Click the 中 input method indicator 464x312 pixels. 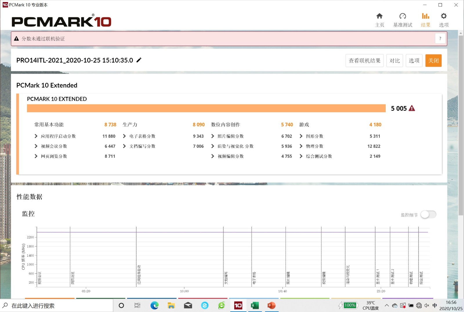[435, 305]
